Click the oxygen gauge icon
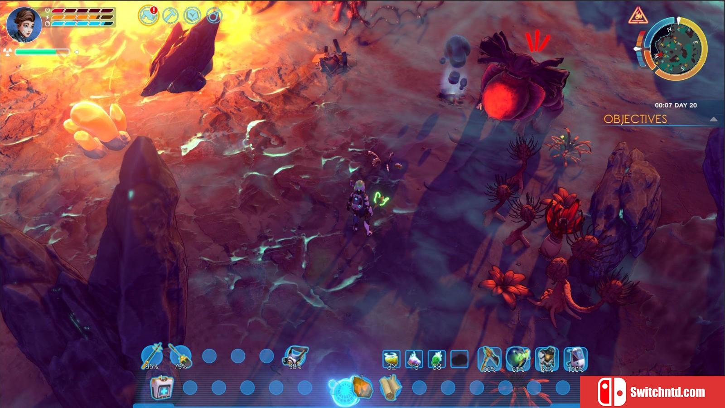 48,24
